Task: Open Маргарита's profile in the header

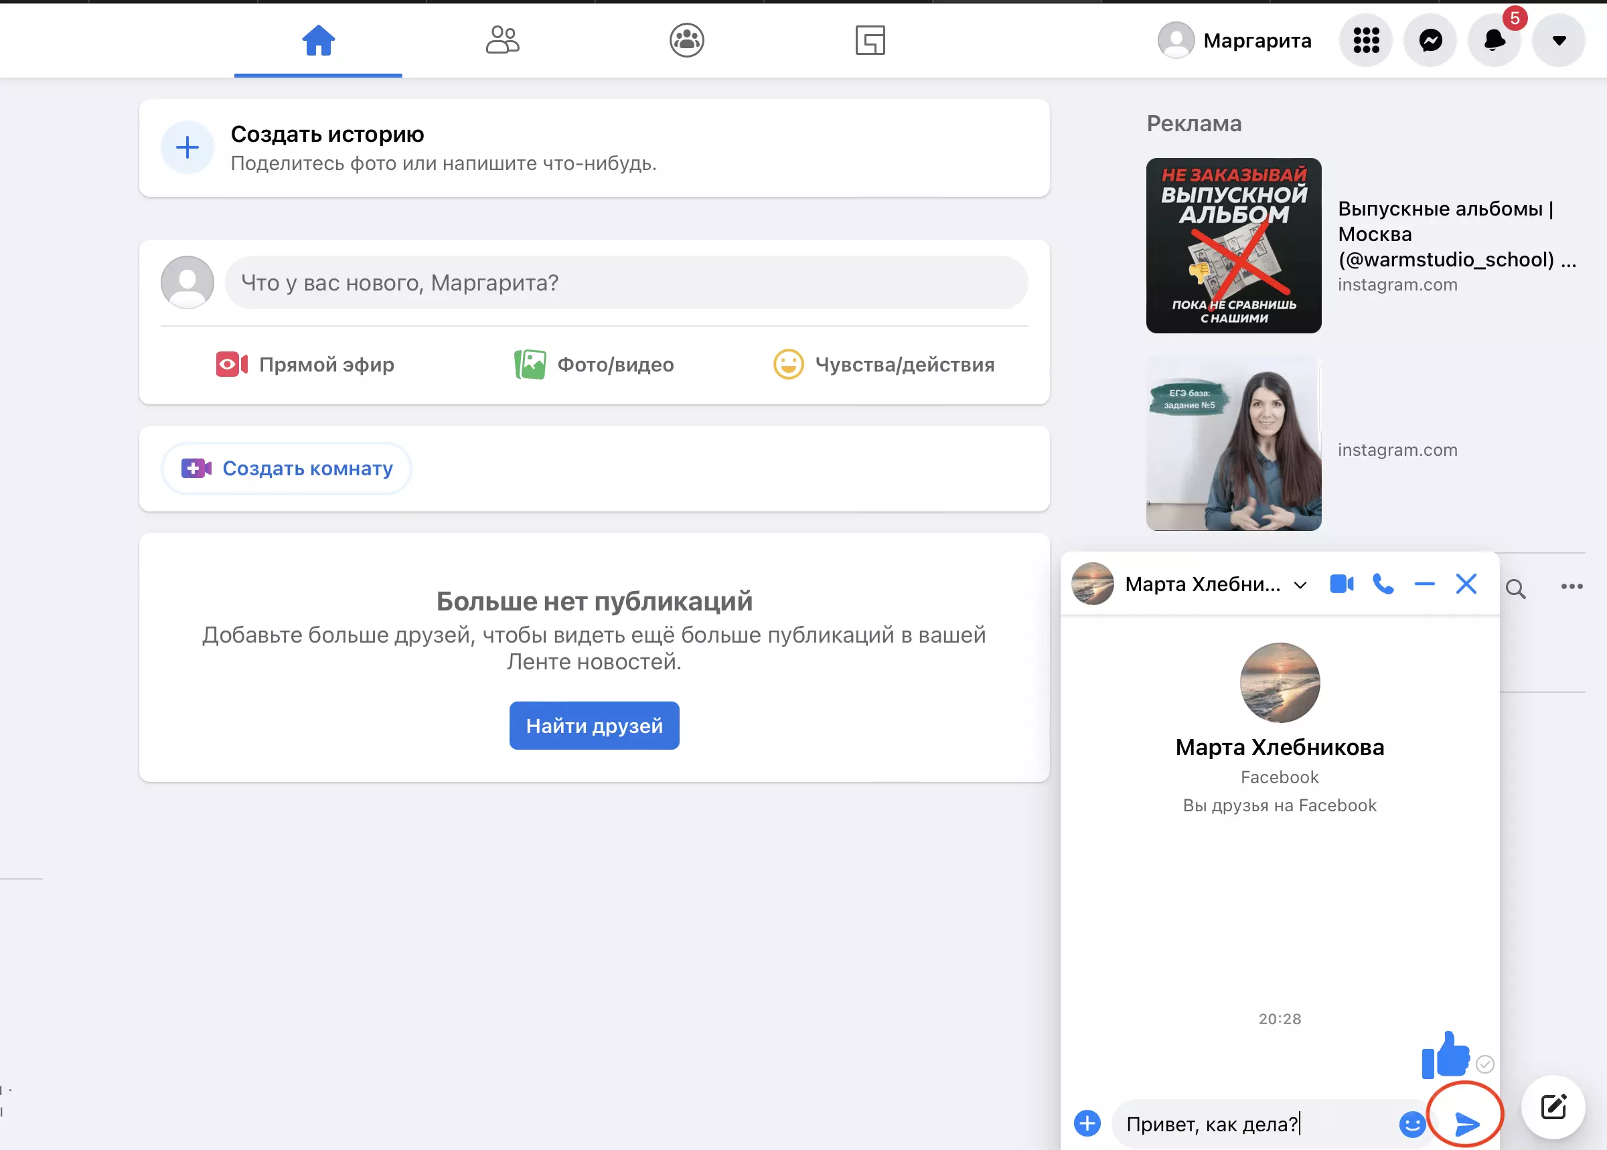Action: click(1235, 40)
